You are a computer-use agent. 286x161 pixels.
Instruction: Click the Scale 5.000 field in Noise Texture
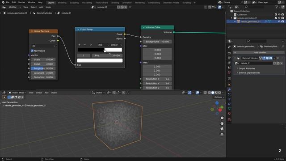(43, 59)
